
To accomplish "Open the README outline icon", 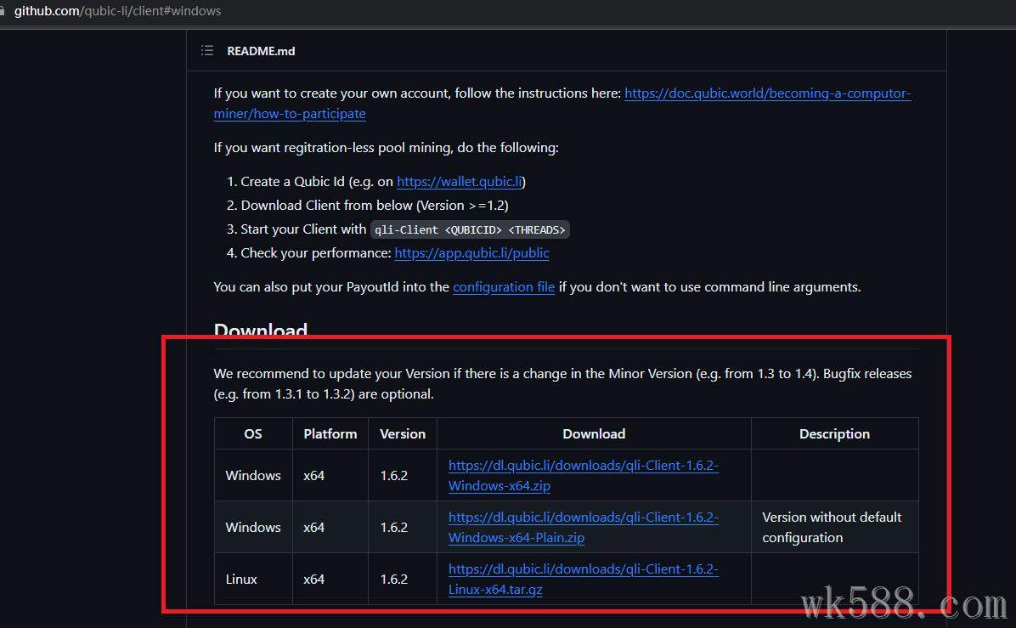I will 207,51.
